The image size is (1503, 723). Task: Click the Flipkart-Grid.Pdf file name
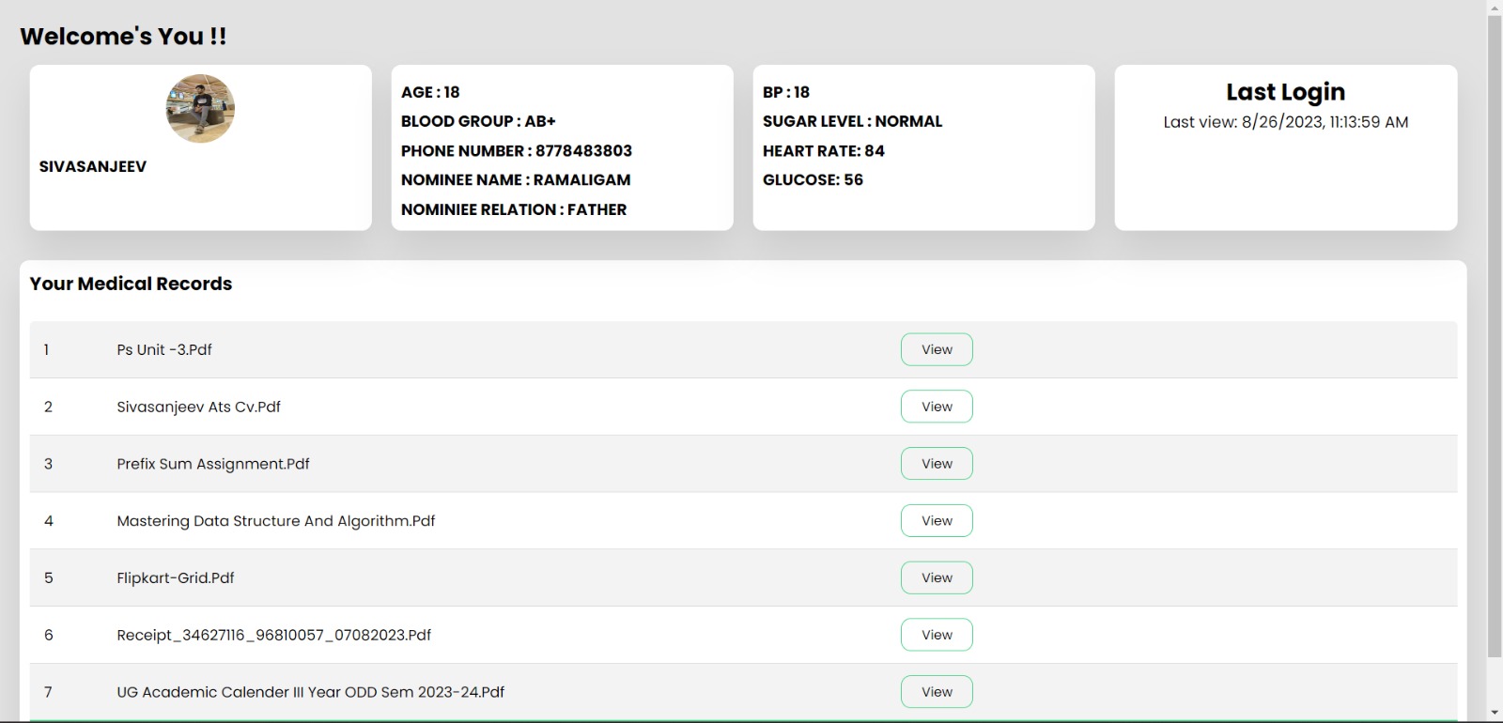click(x=176, y=577)
